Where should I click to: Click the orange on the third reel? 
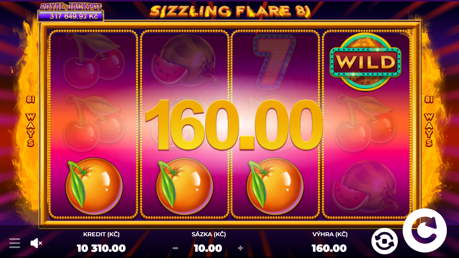coord(275,186)
